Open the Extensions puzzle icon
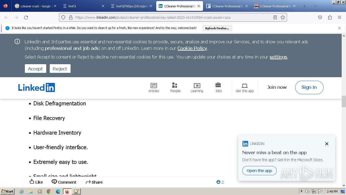 [x=330, y=17]
